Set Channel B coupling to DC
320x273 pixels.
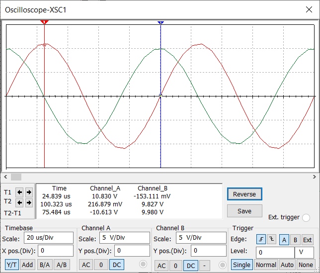tap(191, 266)
